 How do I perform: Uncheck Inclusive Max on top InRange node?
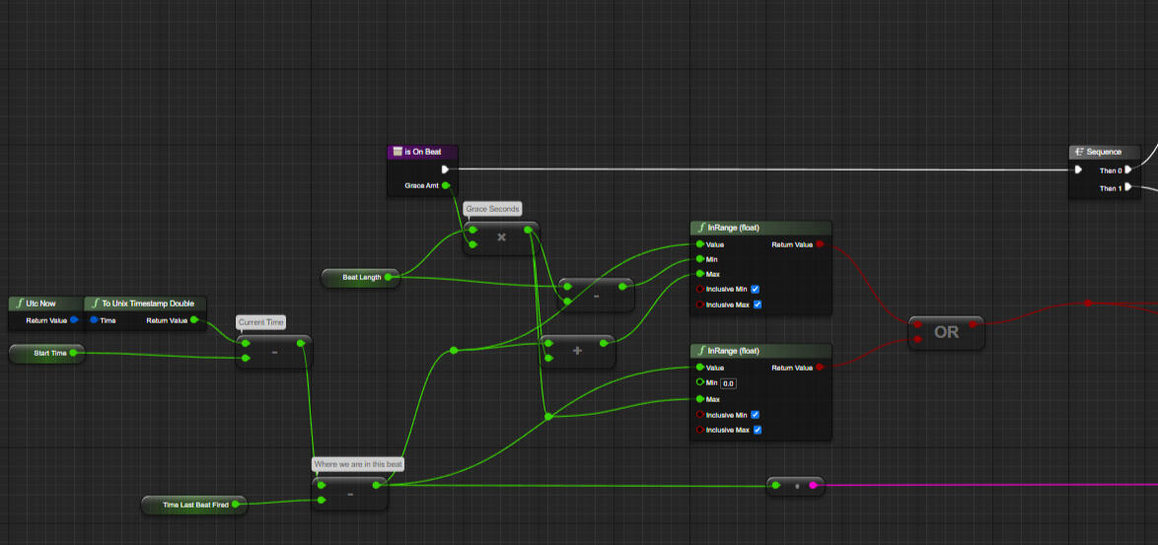point(757,305)
